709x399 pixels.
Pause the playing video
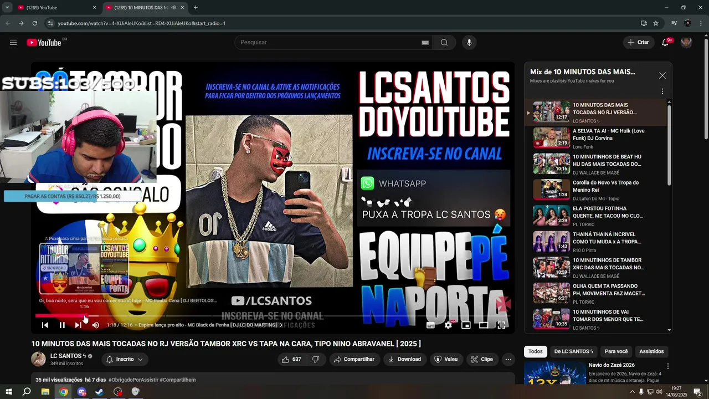coord(62,325)
